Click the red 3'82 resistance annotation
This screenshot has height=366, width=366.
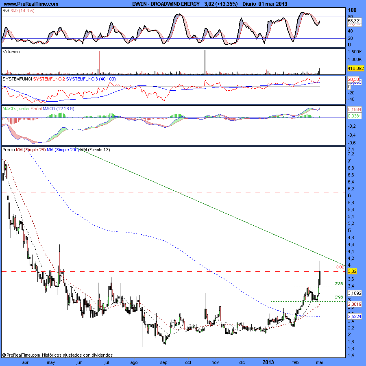[340, 267]
